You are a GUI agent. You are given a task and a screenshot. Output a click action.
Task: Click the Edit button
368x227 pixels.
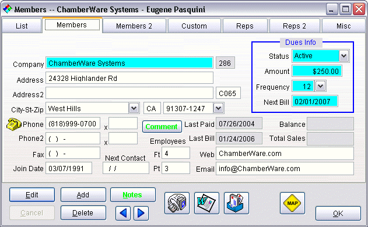32,194
